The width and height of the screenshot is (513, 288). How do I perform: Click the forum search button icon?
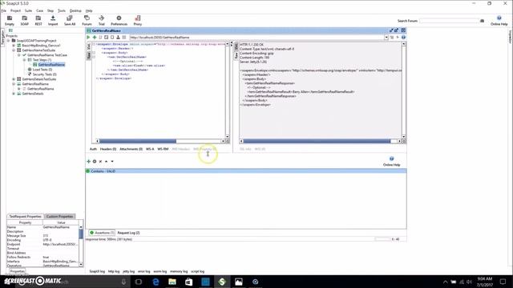tap(482, 21)
